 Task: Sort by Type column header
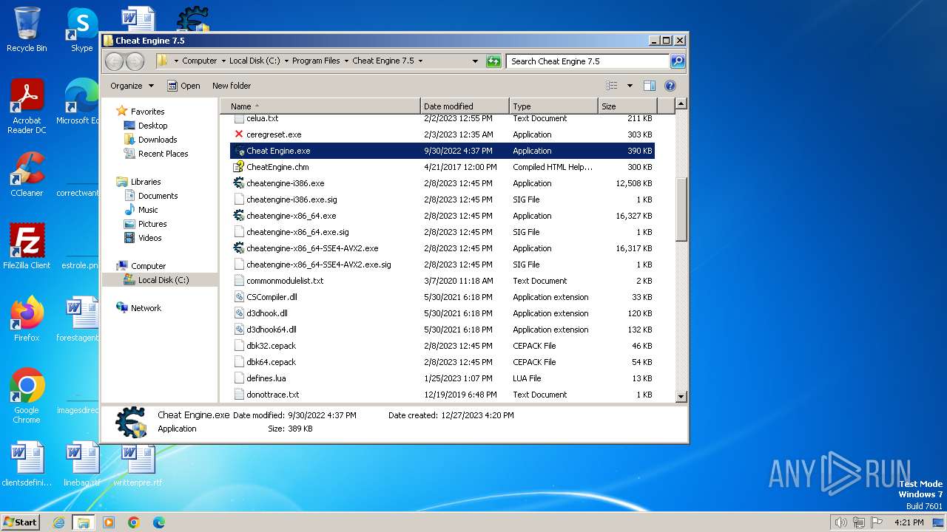point(553,106)
